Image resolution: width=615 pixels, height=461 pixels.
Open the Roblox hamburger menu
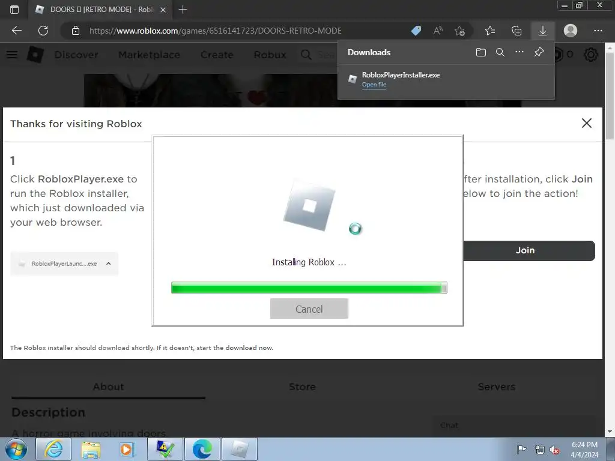click(x=12, y=55)
